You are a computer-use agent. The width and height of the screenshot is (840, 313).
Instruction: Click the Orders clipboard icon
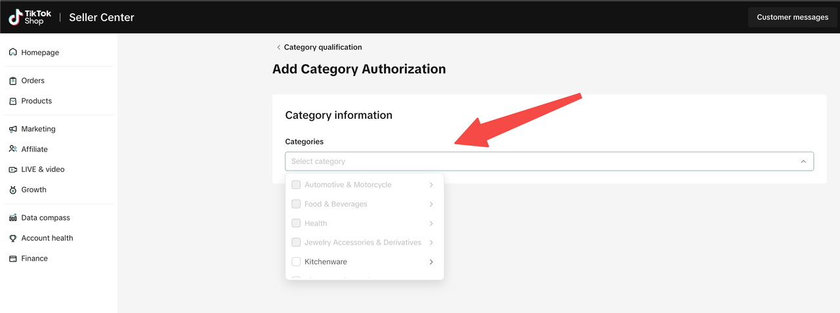[13, 81]
